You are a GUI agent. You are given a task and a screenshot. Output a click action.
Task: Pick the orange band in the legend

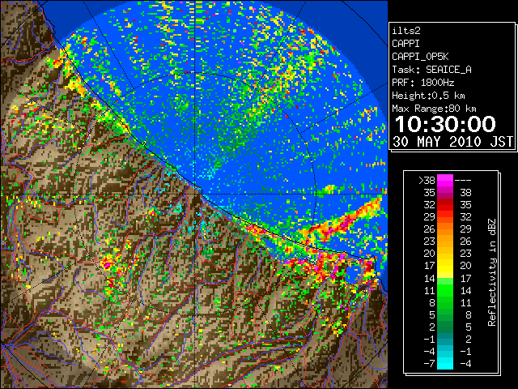pos(445,229)
